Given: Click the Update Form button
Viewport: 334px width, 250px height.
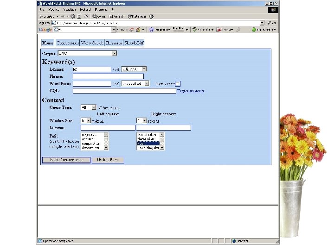Looking at the screenshot, I should pyautogui.click(x=107, y=160).
